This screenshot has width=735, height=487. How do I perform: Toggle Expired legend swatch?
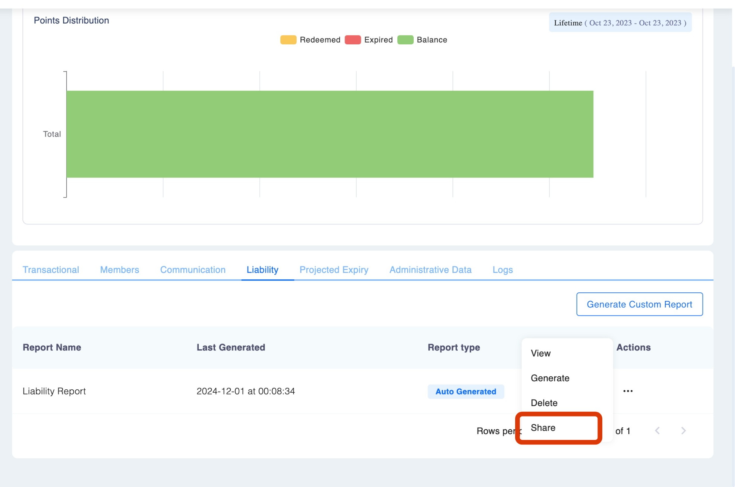[353, 40]
